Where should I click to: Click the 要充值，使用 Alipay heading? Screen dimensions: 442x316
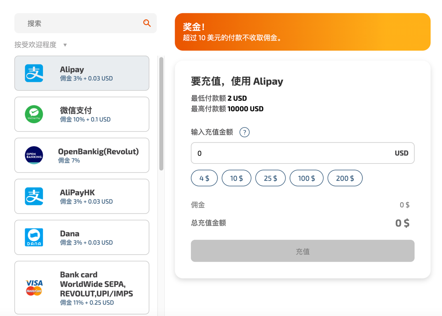(237, 81)
